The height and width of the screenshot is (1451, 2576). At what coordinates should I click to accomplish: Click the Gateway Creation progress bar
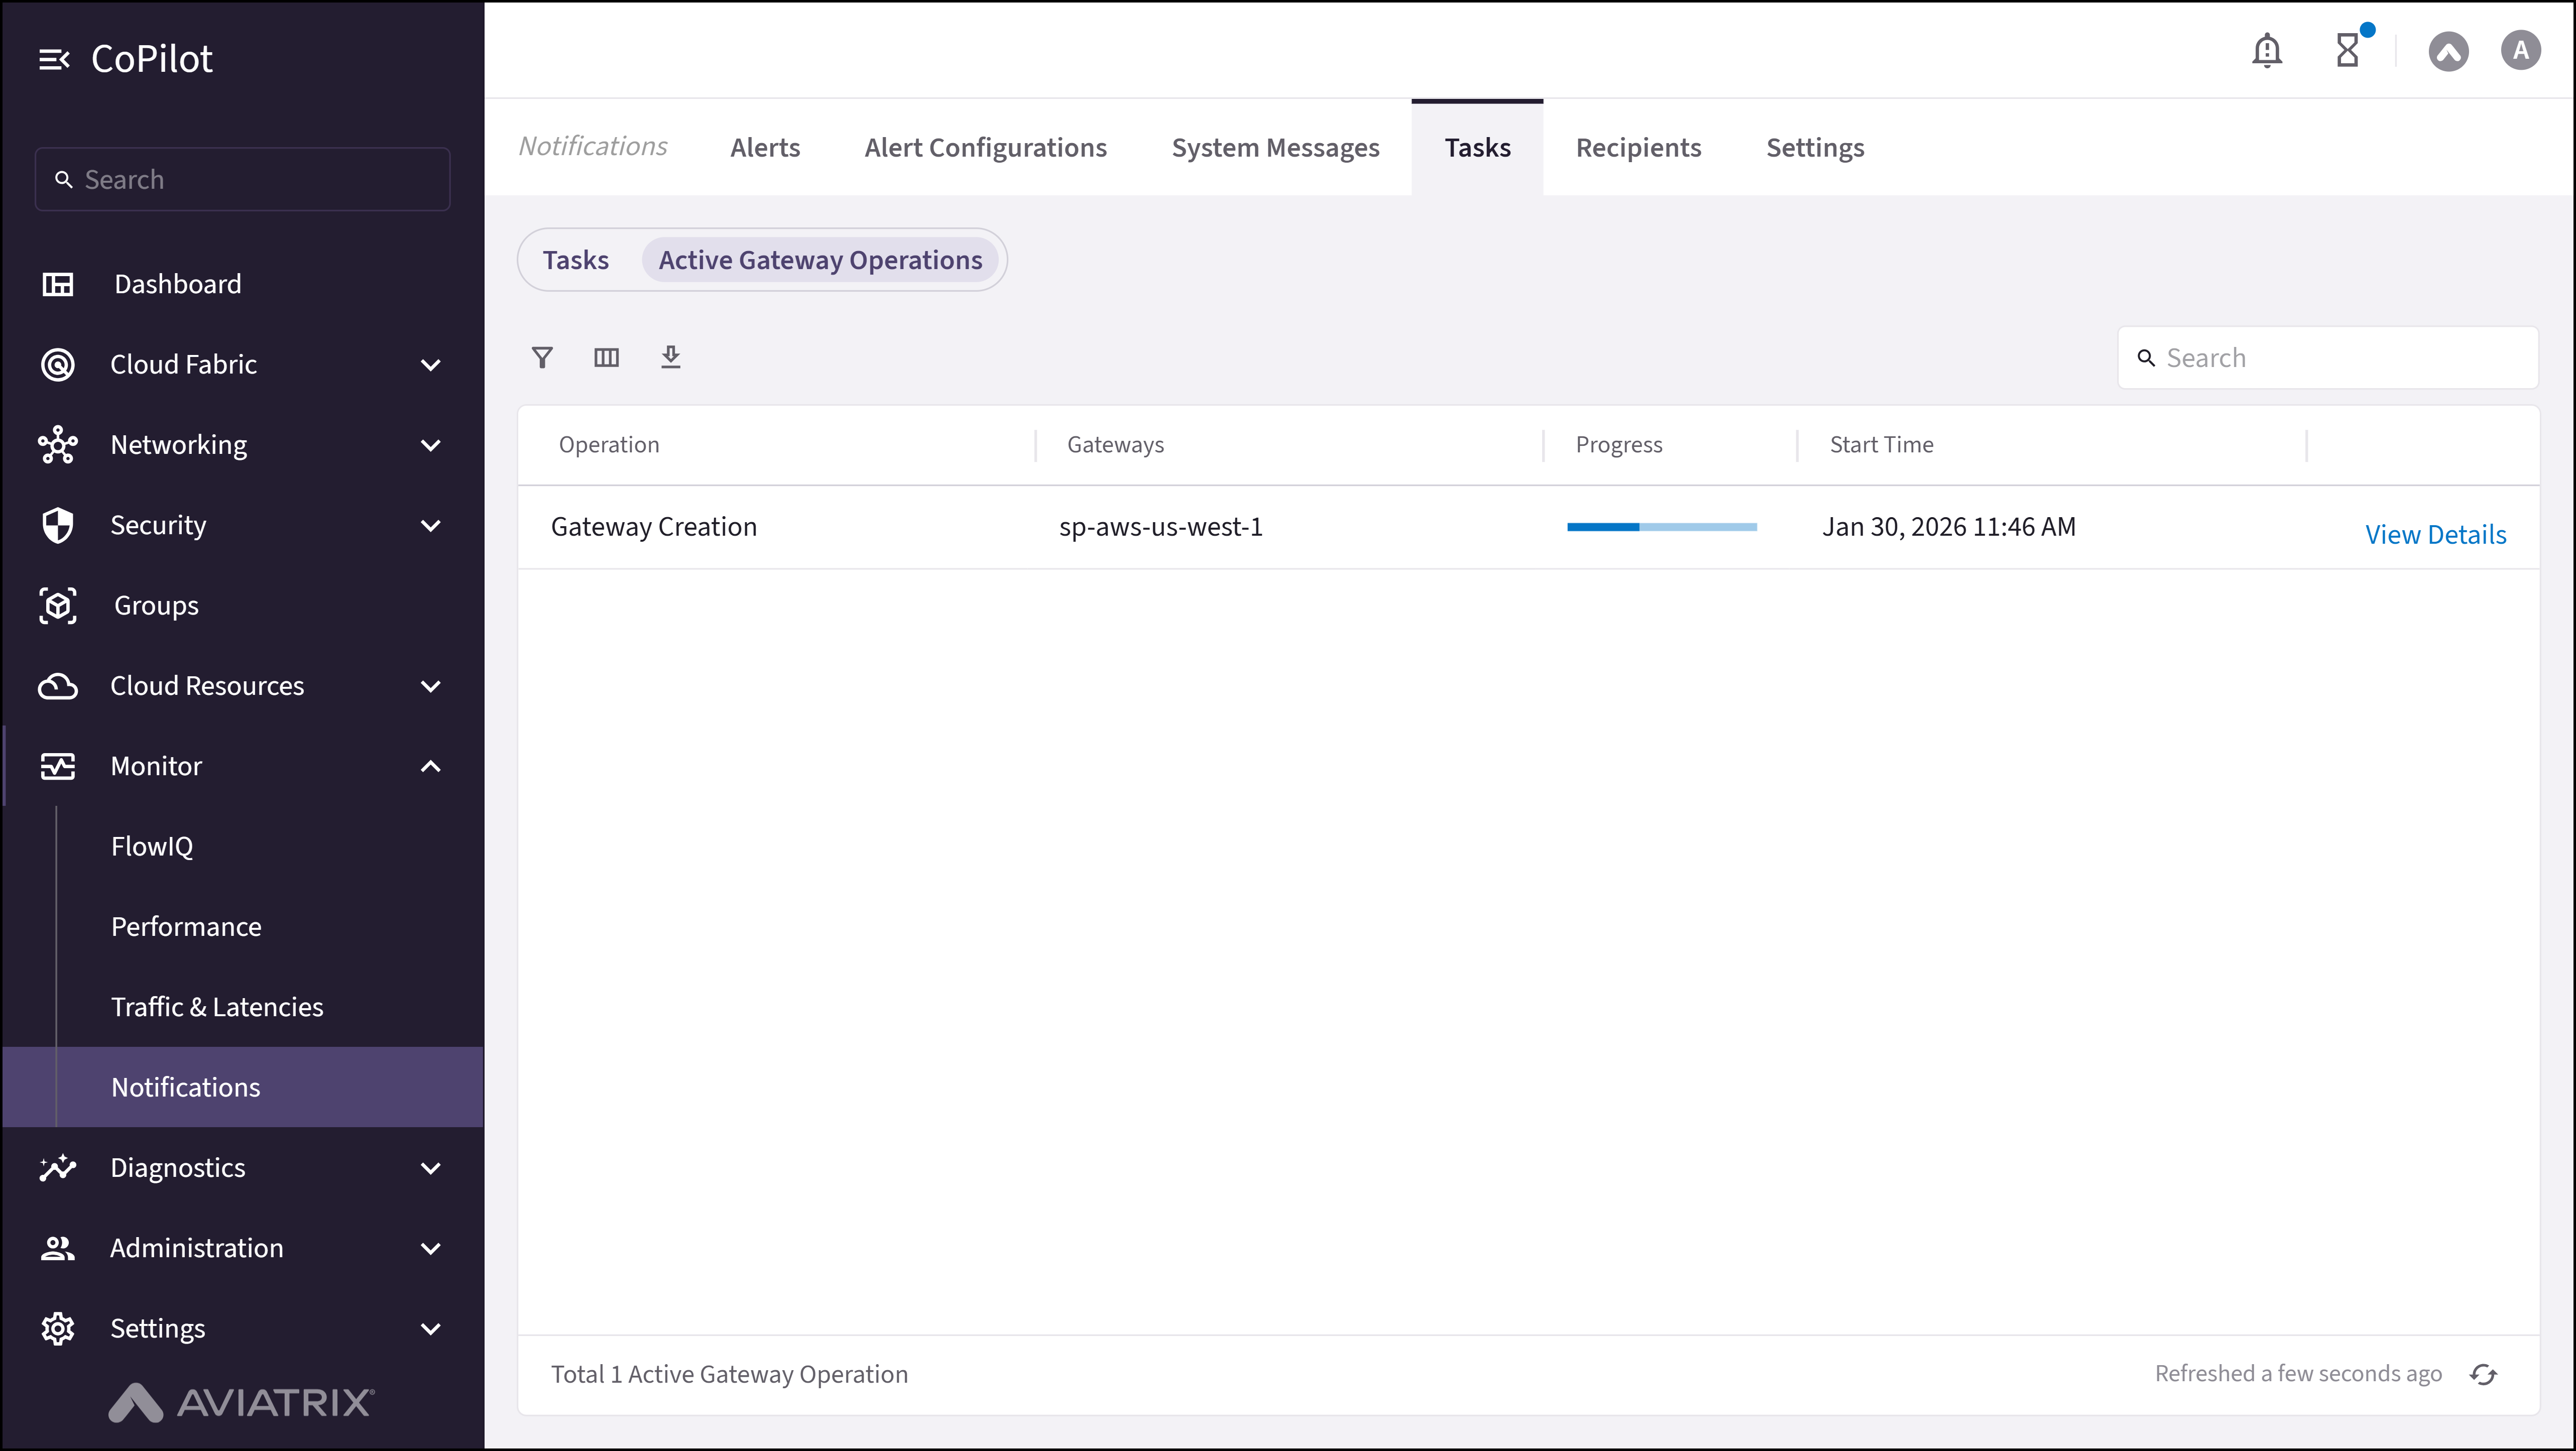[x=1661, y=526]
